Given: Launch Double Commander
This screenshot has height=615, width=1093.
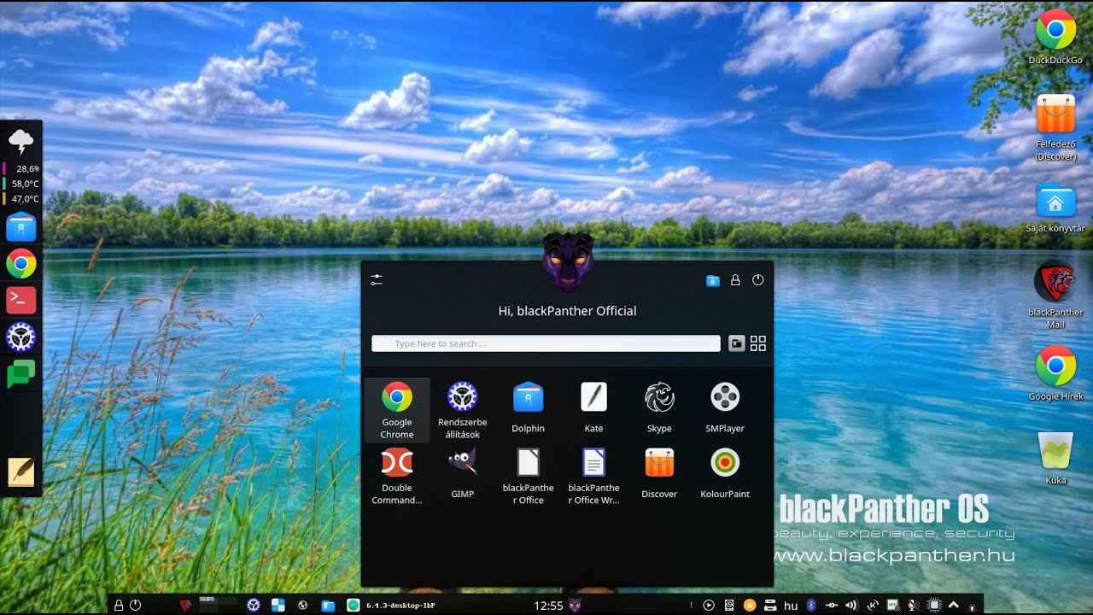Looking at the screenshot, I should tap(397, 475).
